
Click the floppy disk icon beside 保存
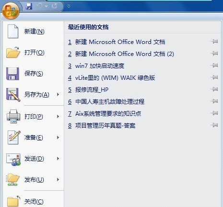pos(12,74)
